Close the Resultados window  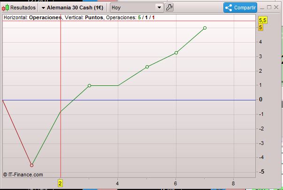click(276, 8)
